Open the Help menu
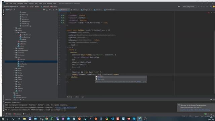Image resolution: width=215 pixels, height=121 pixels. (55, 3)
